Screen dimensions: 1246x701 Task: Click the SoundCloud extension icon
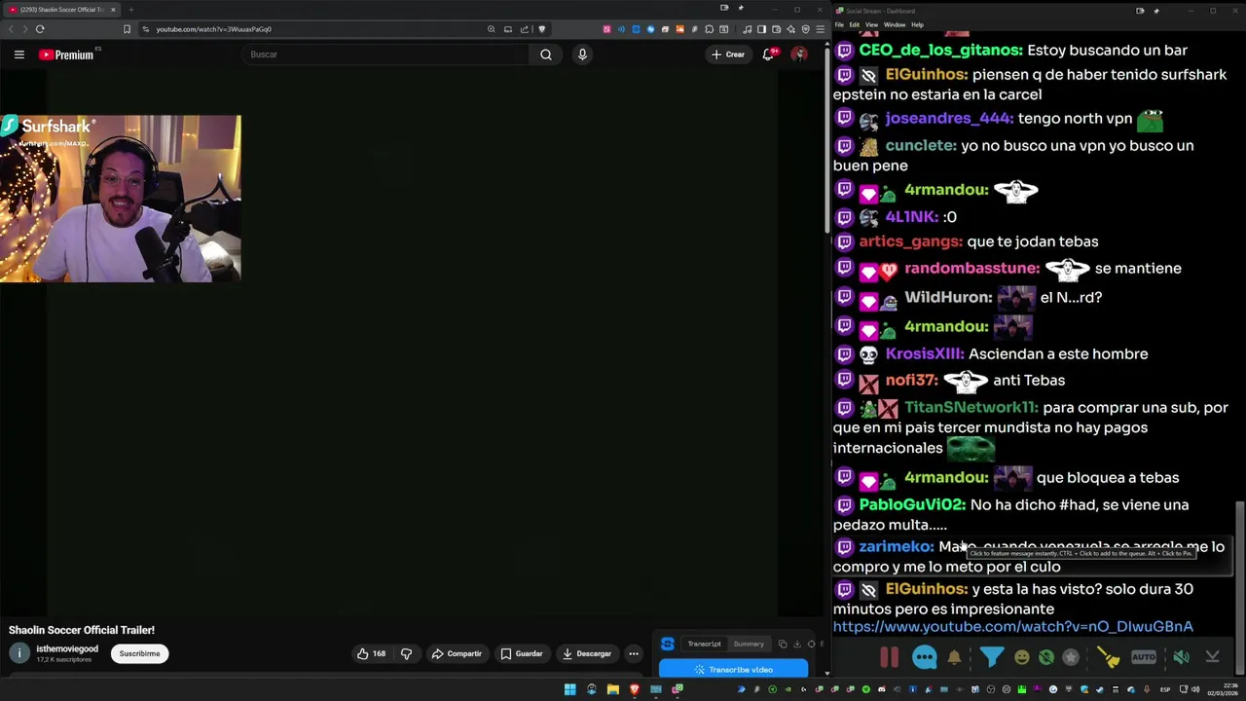click(x=680, y=29)
